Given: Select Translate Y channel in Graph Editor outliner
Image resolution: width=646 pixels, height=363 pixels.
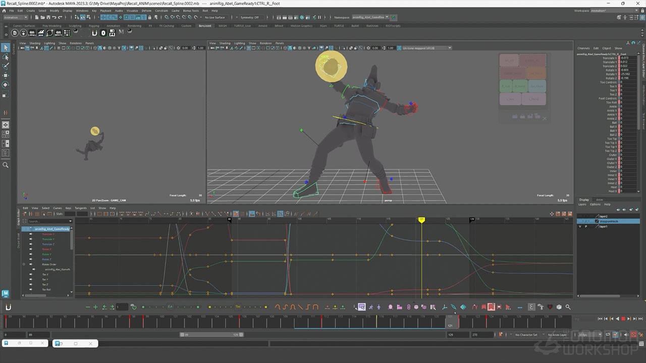Looking at the screenshot, I should pos(48,239).
